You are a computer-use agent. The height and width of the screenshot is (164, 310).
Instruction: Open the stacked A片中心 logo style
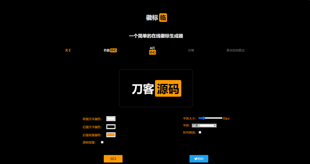coord(152,50)
